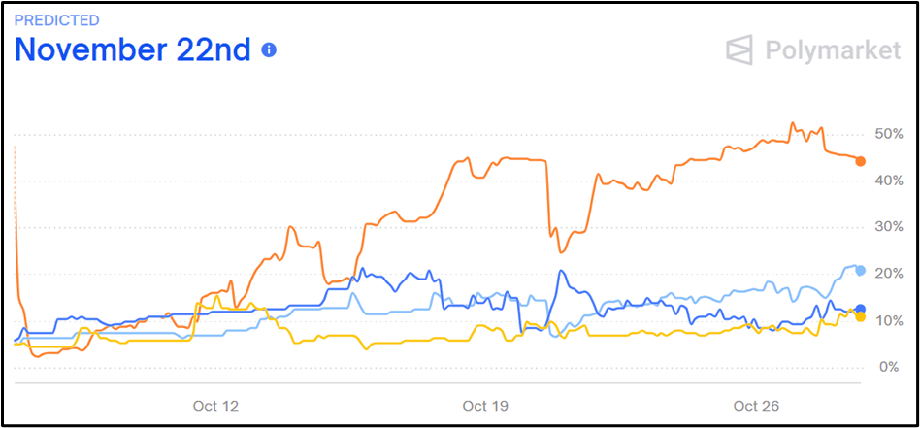The height and width of the screenshot is (428, 920).
Task: Click the 10% axis label
Action: tap(891, 320)
